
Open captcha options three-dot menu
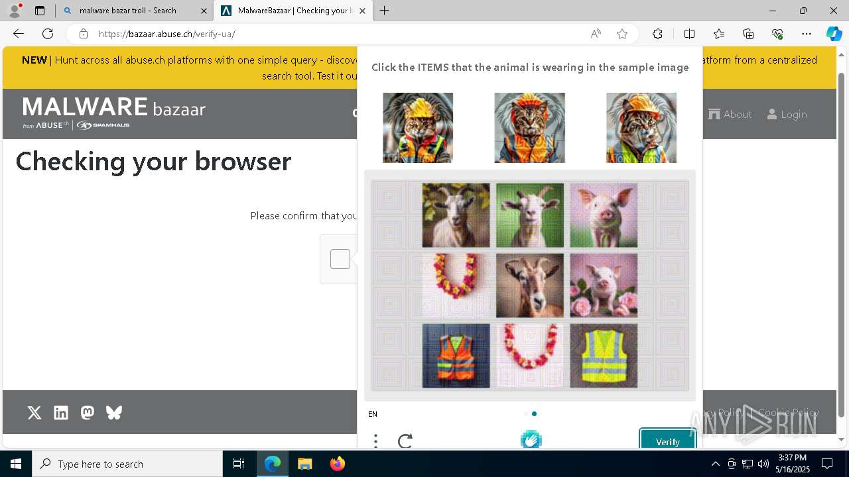pos(375,441)
